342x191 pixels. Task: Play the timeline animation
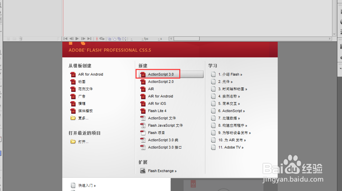(x=77, y=39)
